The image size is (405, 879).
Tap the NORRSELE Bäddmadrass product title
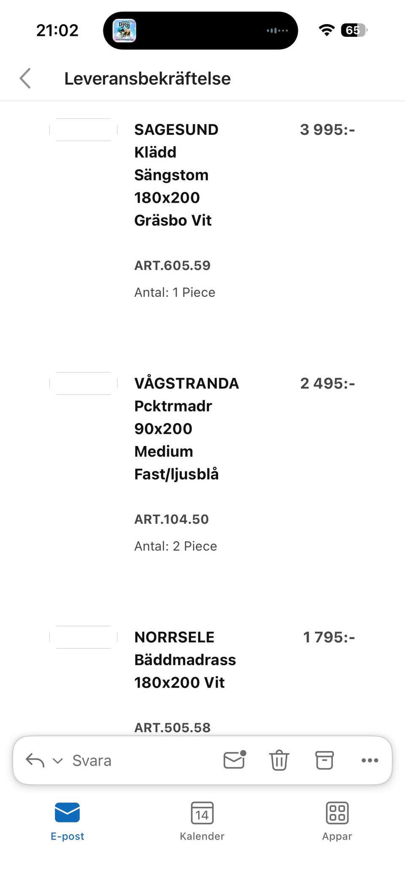[185, 659]
